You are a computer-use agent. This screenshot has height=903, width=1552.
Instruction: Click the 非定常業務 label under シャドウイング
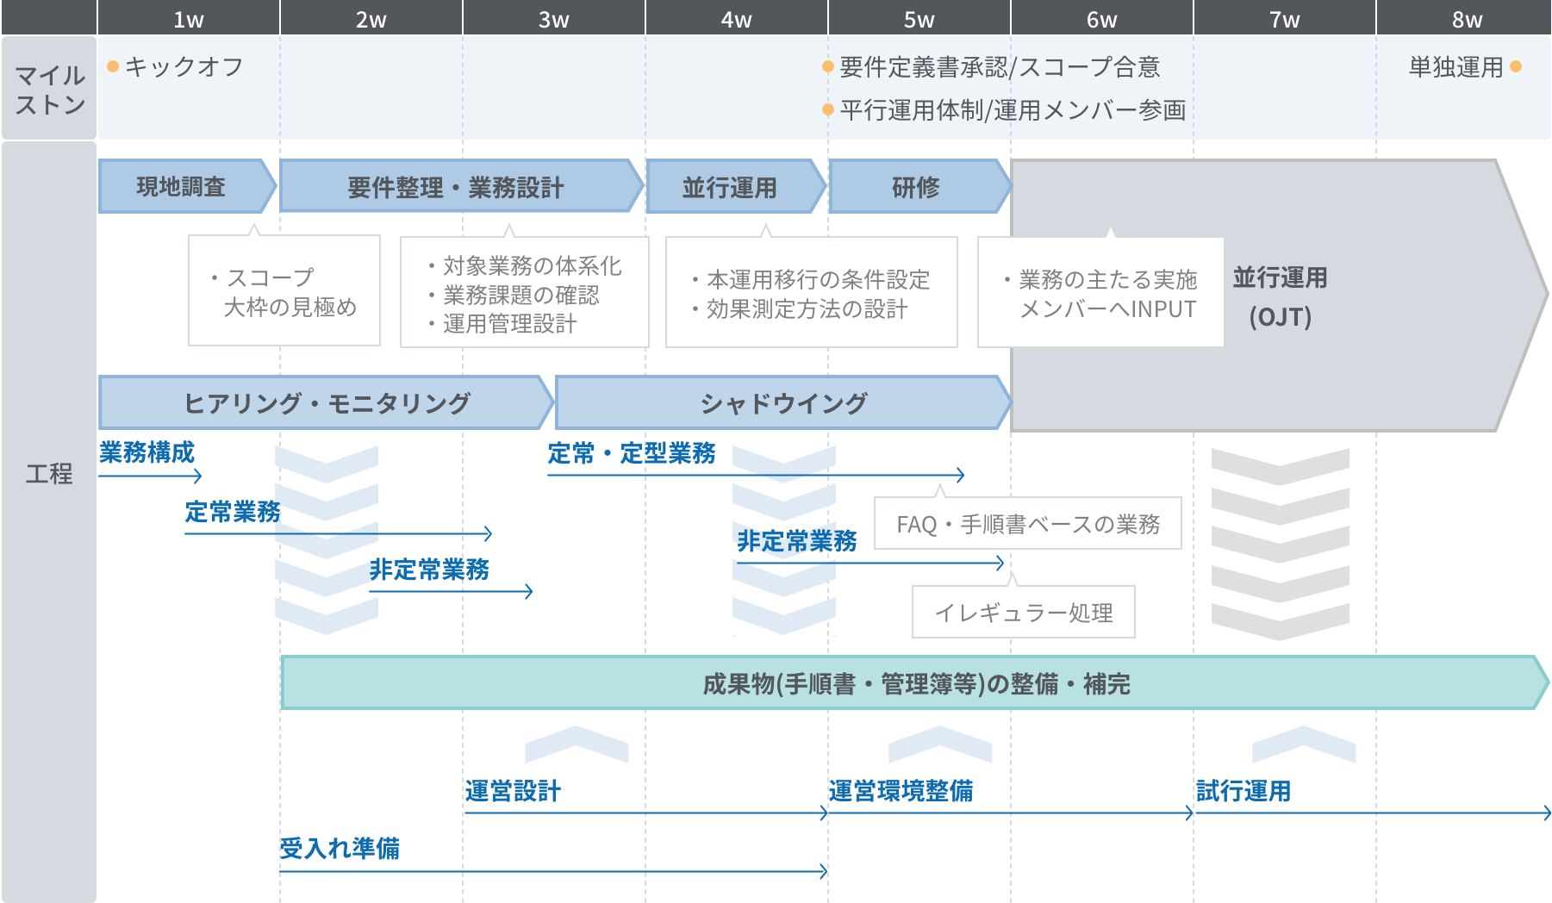pyautogui.click(x=797, y=541)
